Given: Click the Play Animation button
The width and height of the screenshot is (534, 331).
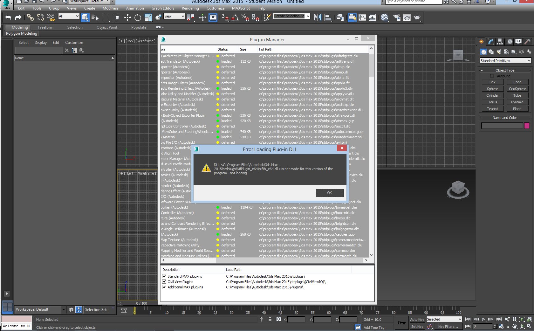Looking at the screenshot, I should click(483, 319).
